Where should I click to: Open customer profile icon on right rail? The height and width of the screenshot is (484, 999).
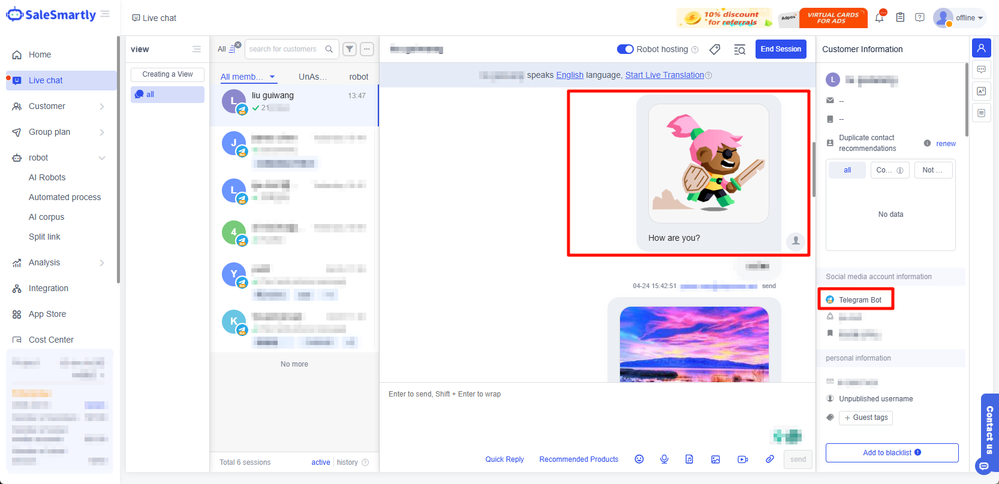[x=981, y=48]
